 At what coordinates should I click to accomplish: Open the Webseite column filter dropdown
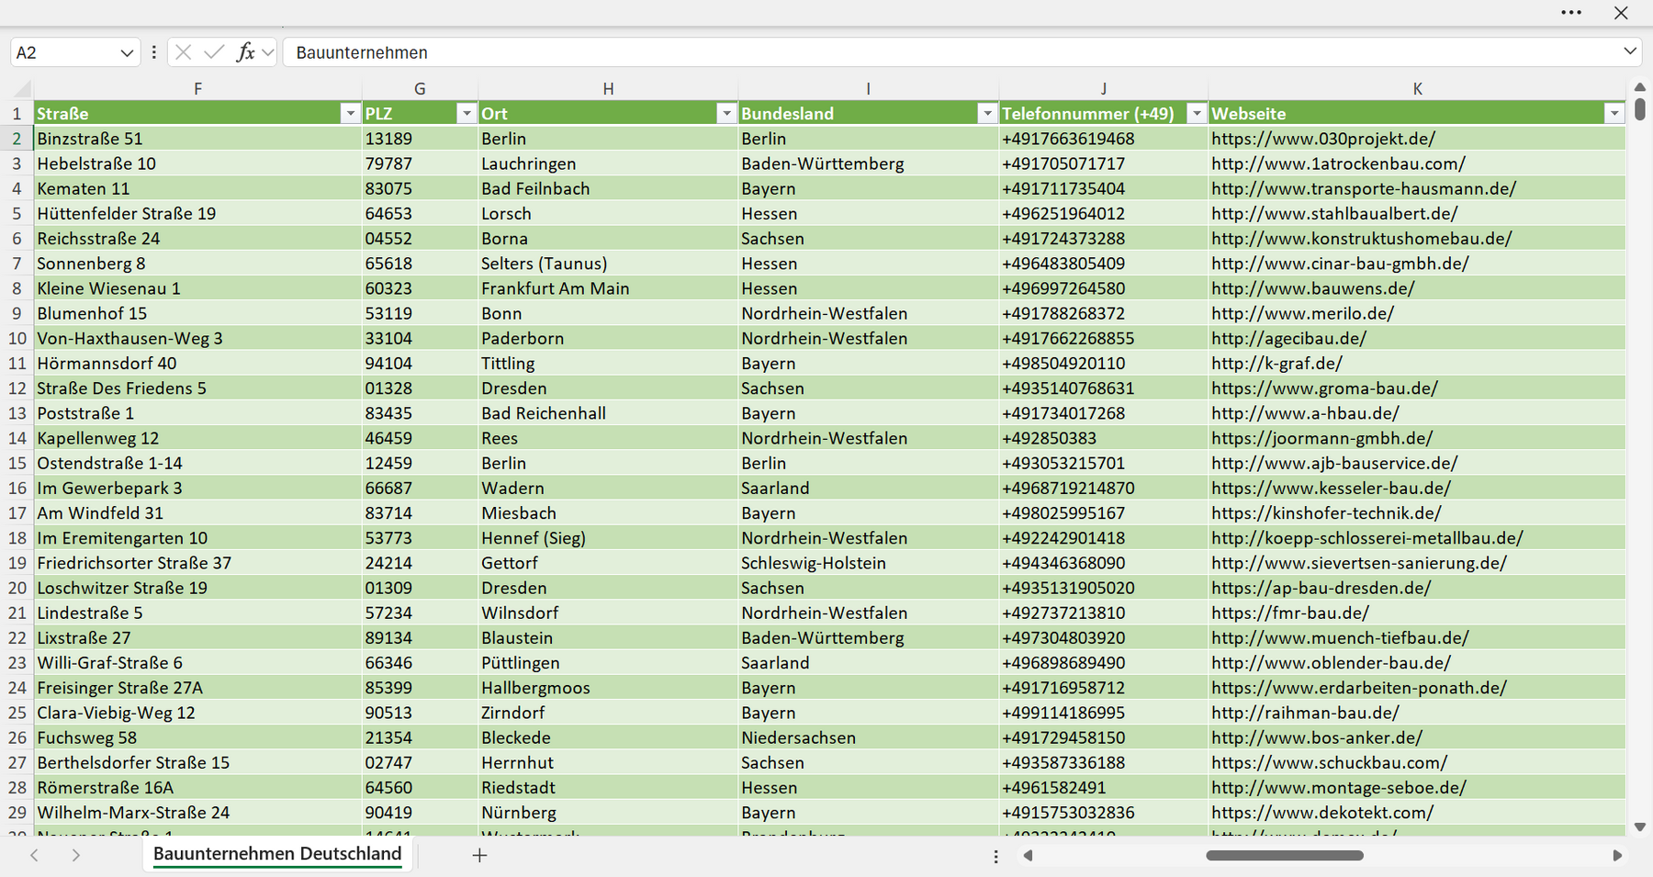tap(1614, 113)
